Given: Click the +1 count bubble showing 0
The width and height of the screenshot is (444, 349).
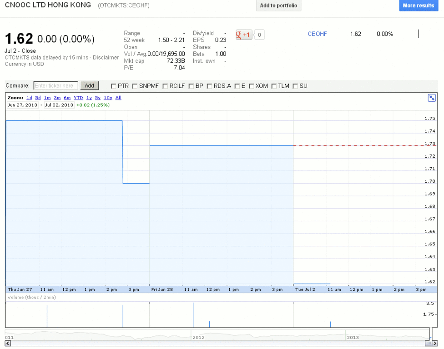Looking at the screenshot, I should (x=259, y=35).
